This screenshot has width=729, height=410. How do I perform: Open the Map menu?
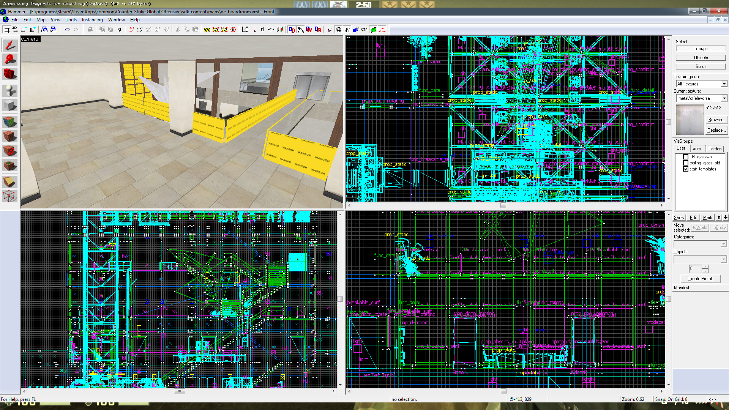tap(41, 20)
